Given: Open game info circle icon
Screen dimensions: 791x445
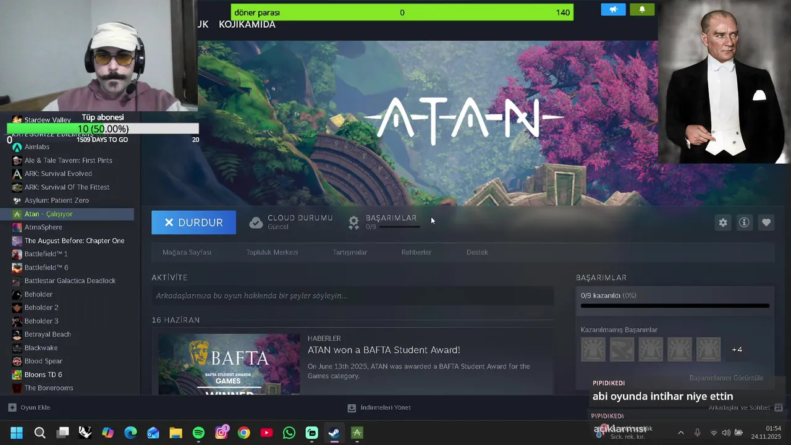Looking at the screenshot, I should coord(744,222).
